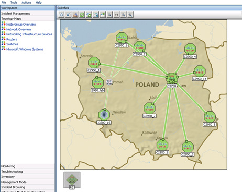The height and width of the screenshot is (192, 242).
Task: Collapse the Topology Maps workspace
Action: point(28,19)
